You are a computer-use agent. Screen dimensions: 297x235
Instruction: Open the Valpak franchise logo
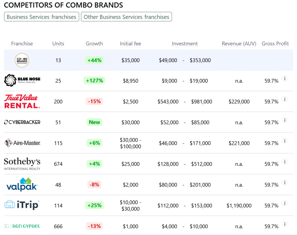[22, 185]
